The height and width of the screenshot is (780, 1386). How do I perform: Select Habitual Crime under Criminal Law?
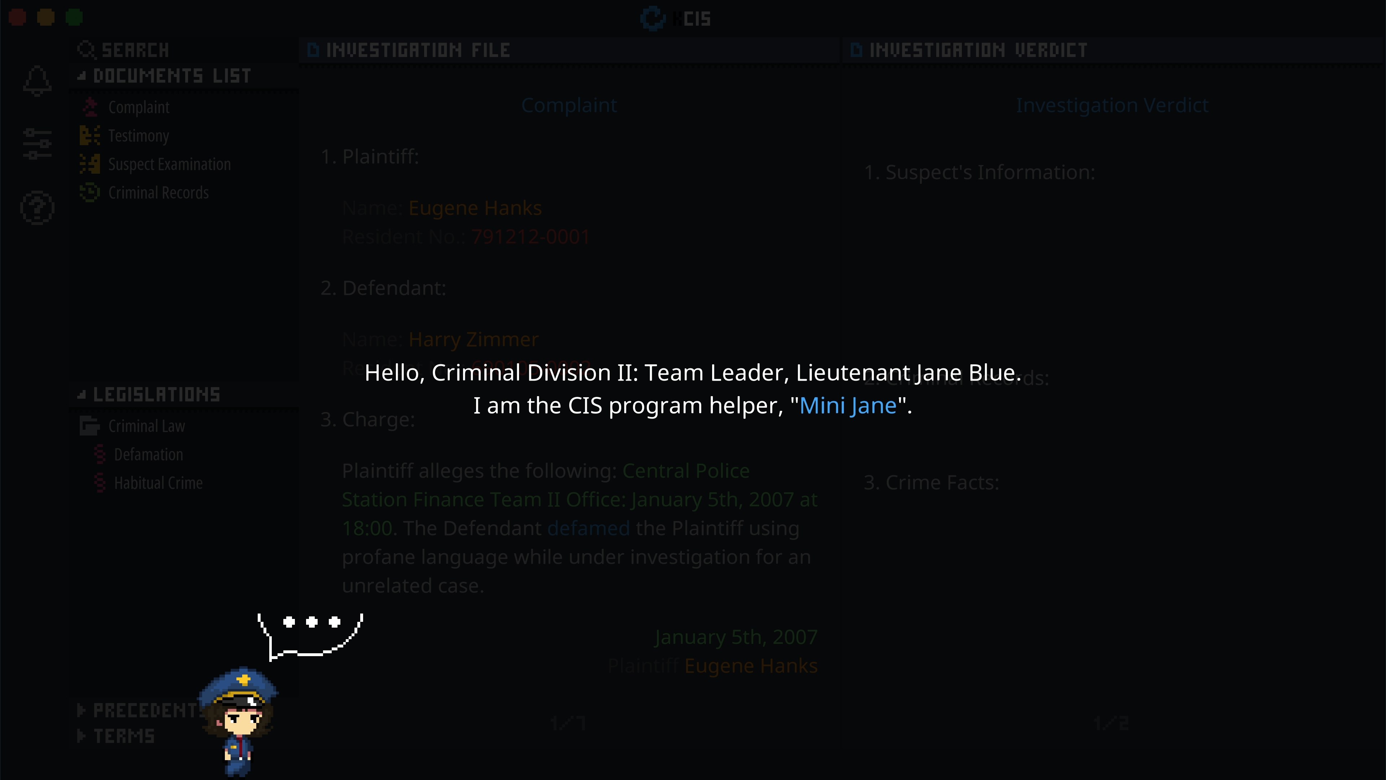click(156, 482)
